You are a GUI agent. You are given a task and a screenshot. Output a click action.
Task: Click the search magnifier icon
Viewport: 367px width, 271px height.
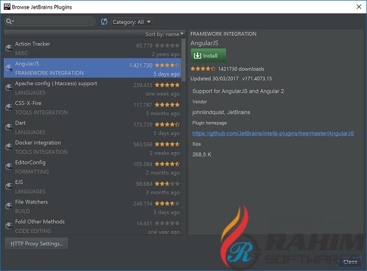tap(9, 21)
